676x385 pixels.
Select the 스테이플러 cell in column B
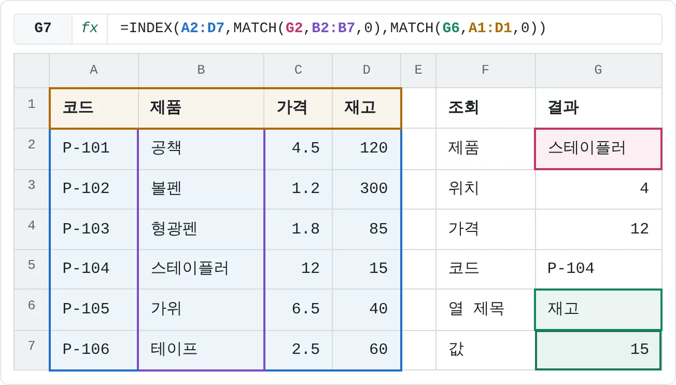click(201, 269)
